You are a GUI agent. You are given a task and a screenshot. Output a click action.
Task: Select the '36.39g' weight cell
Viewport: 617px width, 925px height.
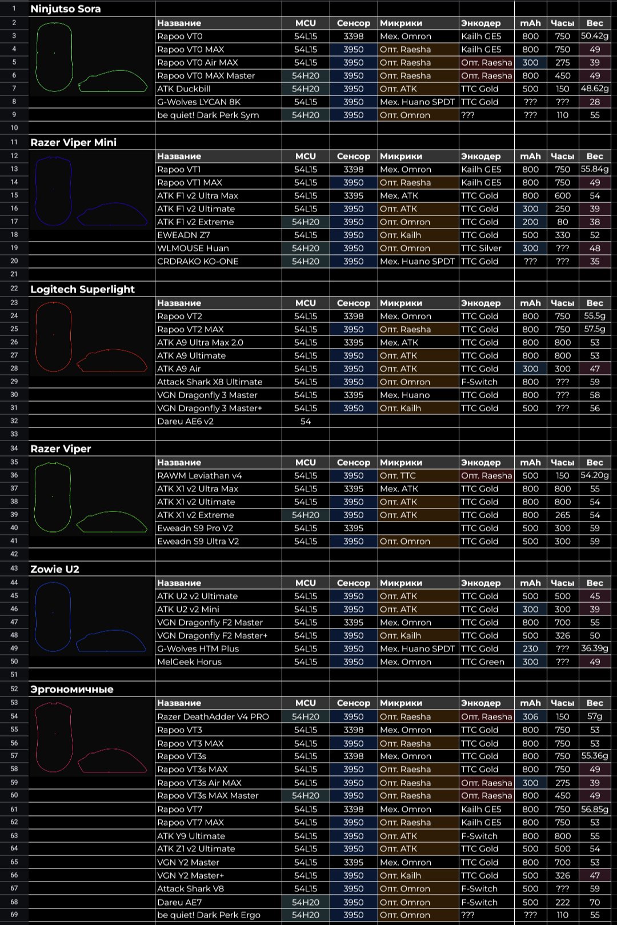(x=595, y=648)
